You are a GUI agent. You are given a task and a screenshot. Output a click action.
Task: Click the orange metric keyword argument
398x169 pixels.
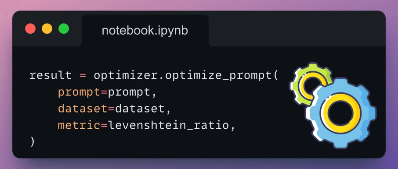79,125
